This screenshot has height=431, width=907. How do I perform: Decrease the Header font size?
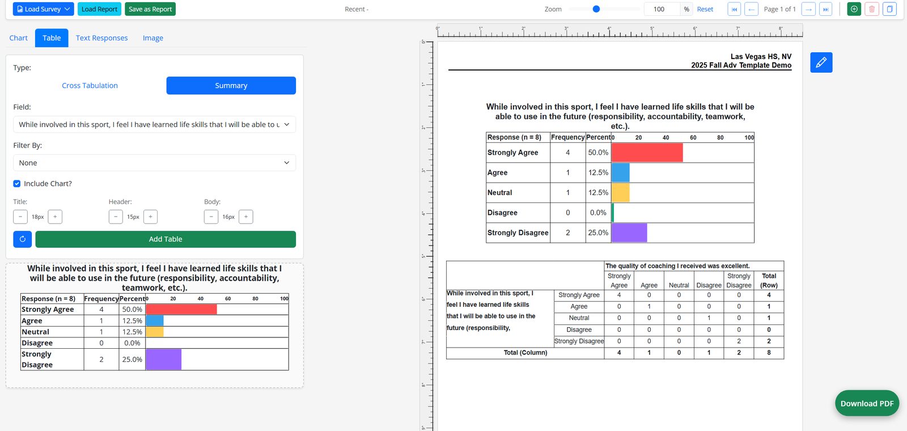click(x=116, y=217)
